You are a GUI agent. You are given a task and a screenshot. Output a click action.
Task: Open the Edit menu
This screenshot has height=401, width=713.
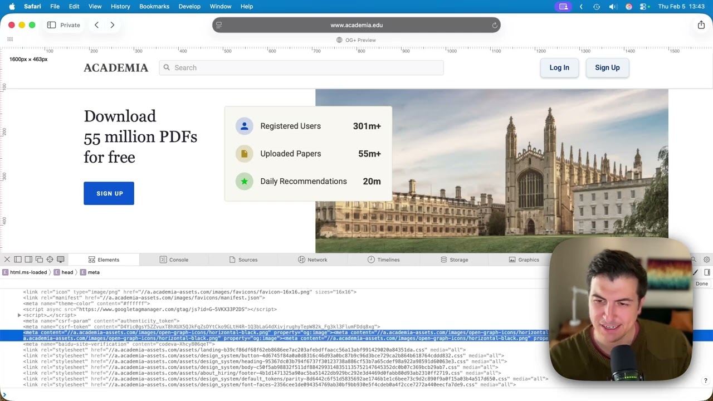pos(74,7)
